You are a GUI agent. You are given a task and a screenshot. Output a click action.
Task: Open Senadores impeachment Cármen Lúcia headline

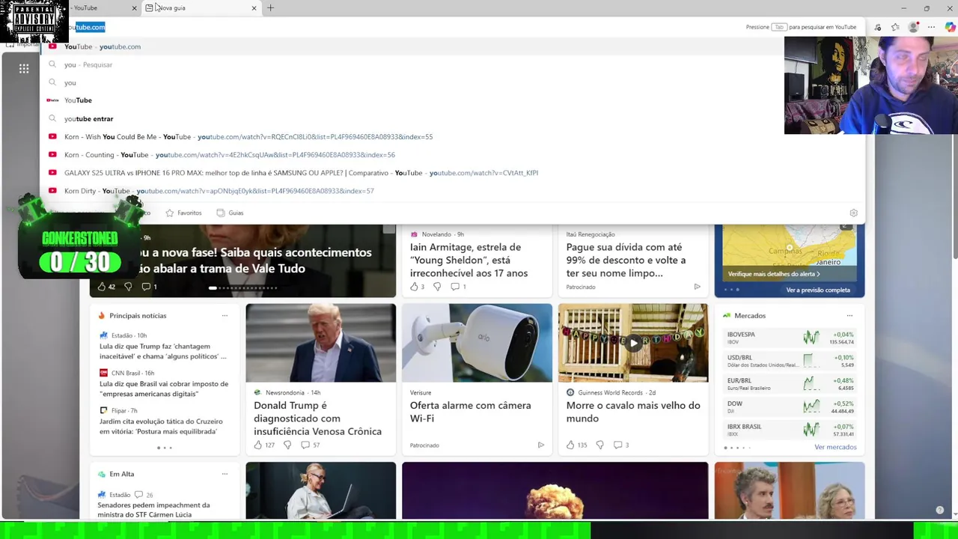(153, 510)
